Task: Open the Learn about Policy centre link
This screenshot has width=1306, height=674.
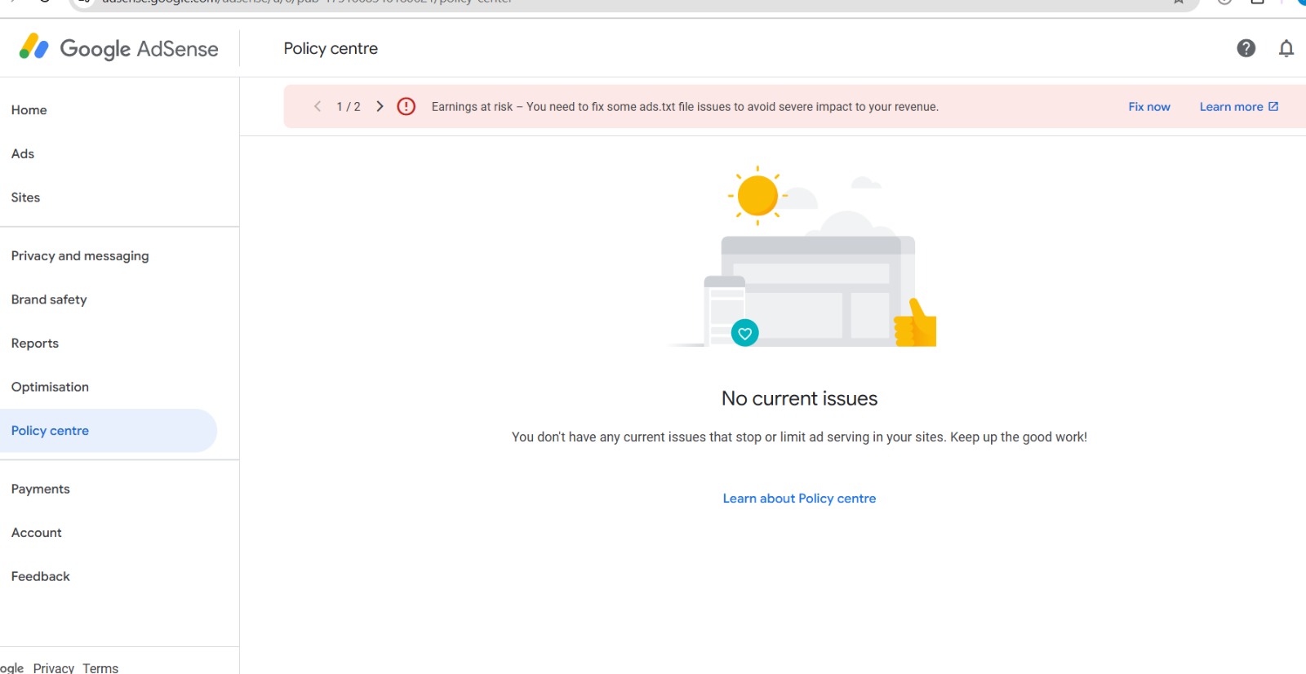Action: 798,499
